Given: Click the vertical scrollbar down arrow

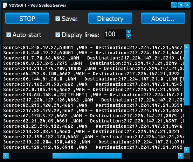Looking at the screenshot, I should click(187, 150).
